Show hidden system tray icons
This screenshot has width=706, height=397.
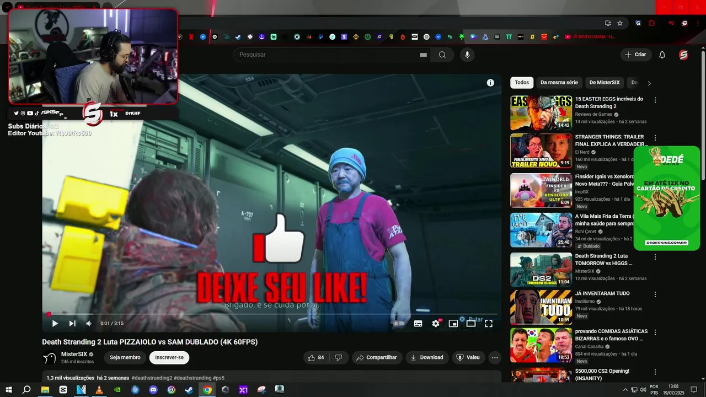click(x=625, y=390)
